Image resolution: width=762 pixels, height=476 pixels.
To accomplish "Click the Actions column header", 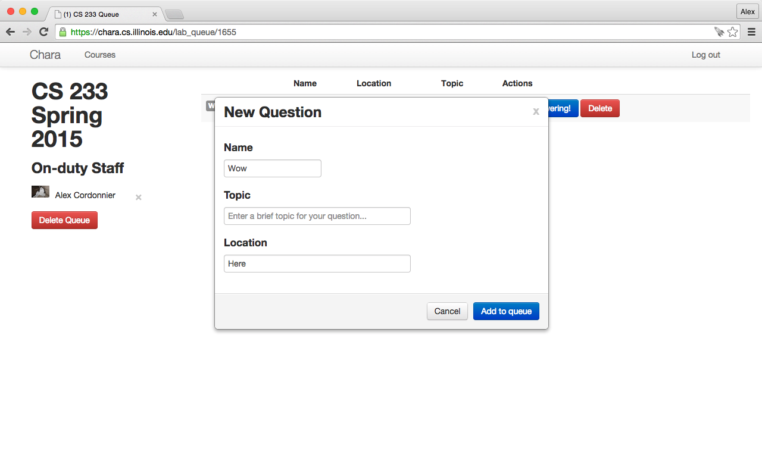I will coord(517,83).
